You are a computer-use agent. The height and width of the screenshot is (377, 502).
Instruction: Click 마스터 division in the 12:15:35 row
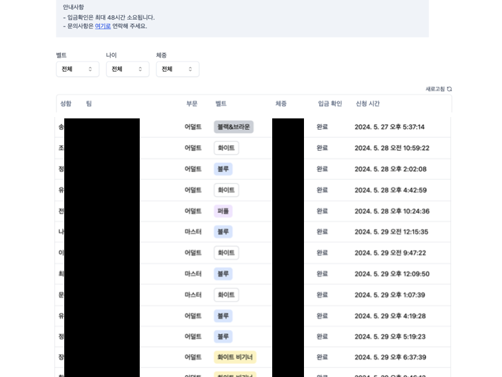click(x=193, y=232)
